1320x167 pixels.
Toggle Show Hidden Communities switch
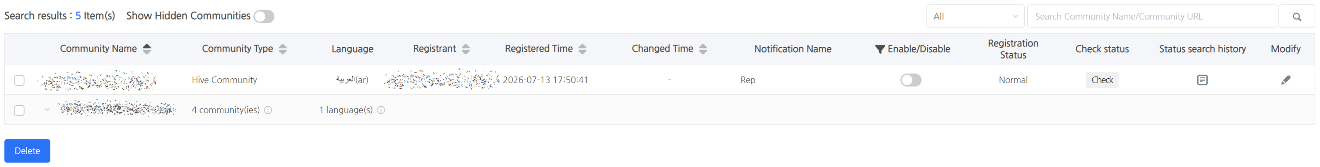[x=264, y=16]
